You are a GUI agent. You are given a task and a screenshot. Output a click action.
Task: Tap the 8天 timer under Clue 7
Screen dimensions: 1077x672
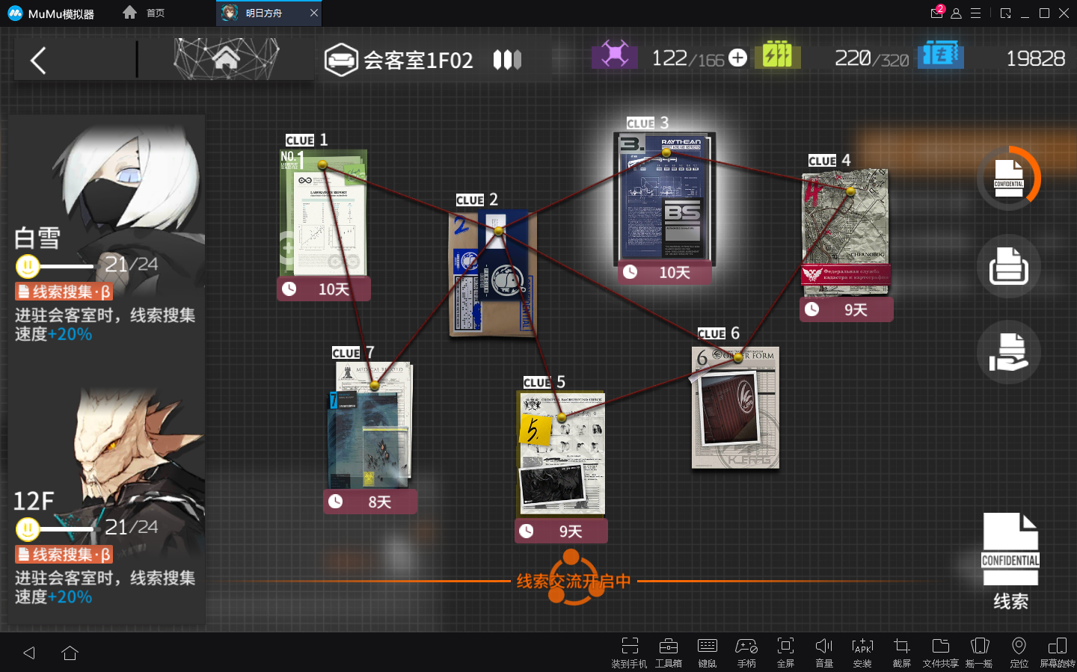point(370,502)
